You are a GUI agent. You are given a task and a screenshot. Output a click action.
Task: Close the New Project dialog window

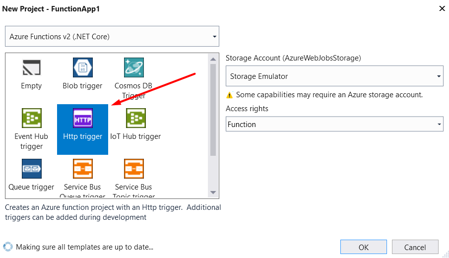point(442,8)
